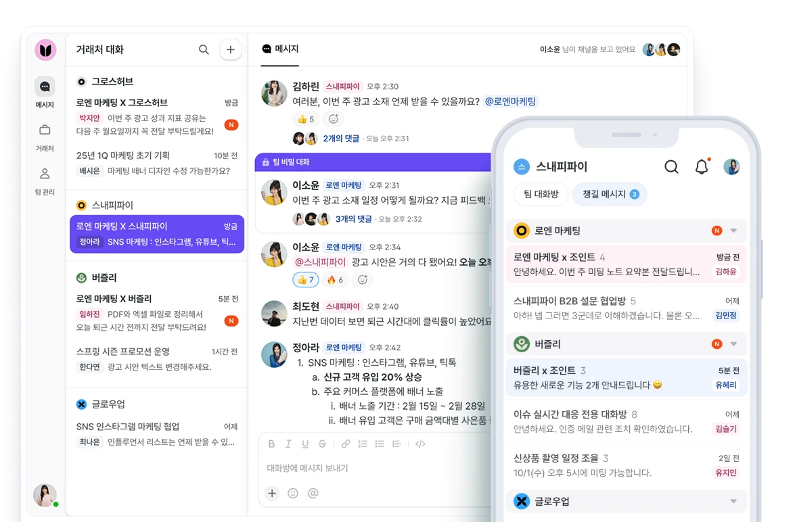The image size is (793, 522).
Task: Toggle strikethrough formatting in message editor
Action: click(x=322, y=444)
